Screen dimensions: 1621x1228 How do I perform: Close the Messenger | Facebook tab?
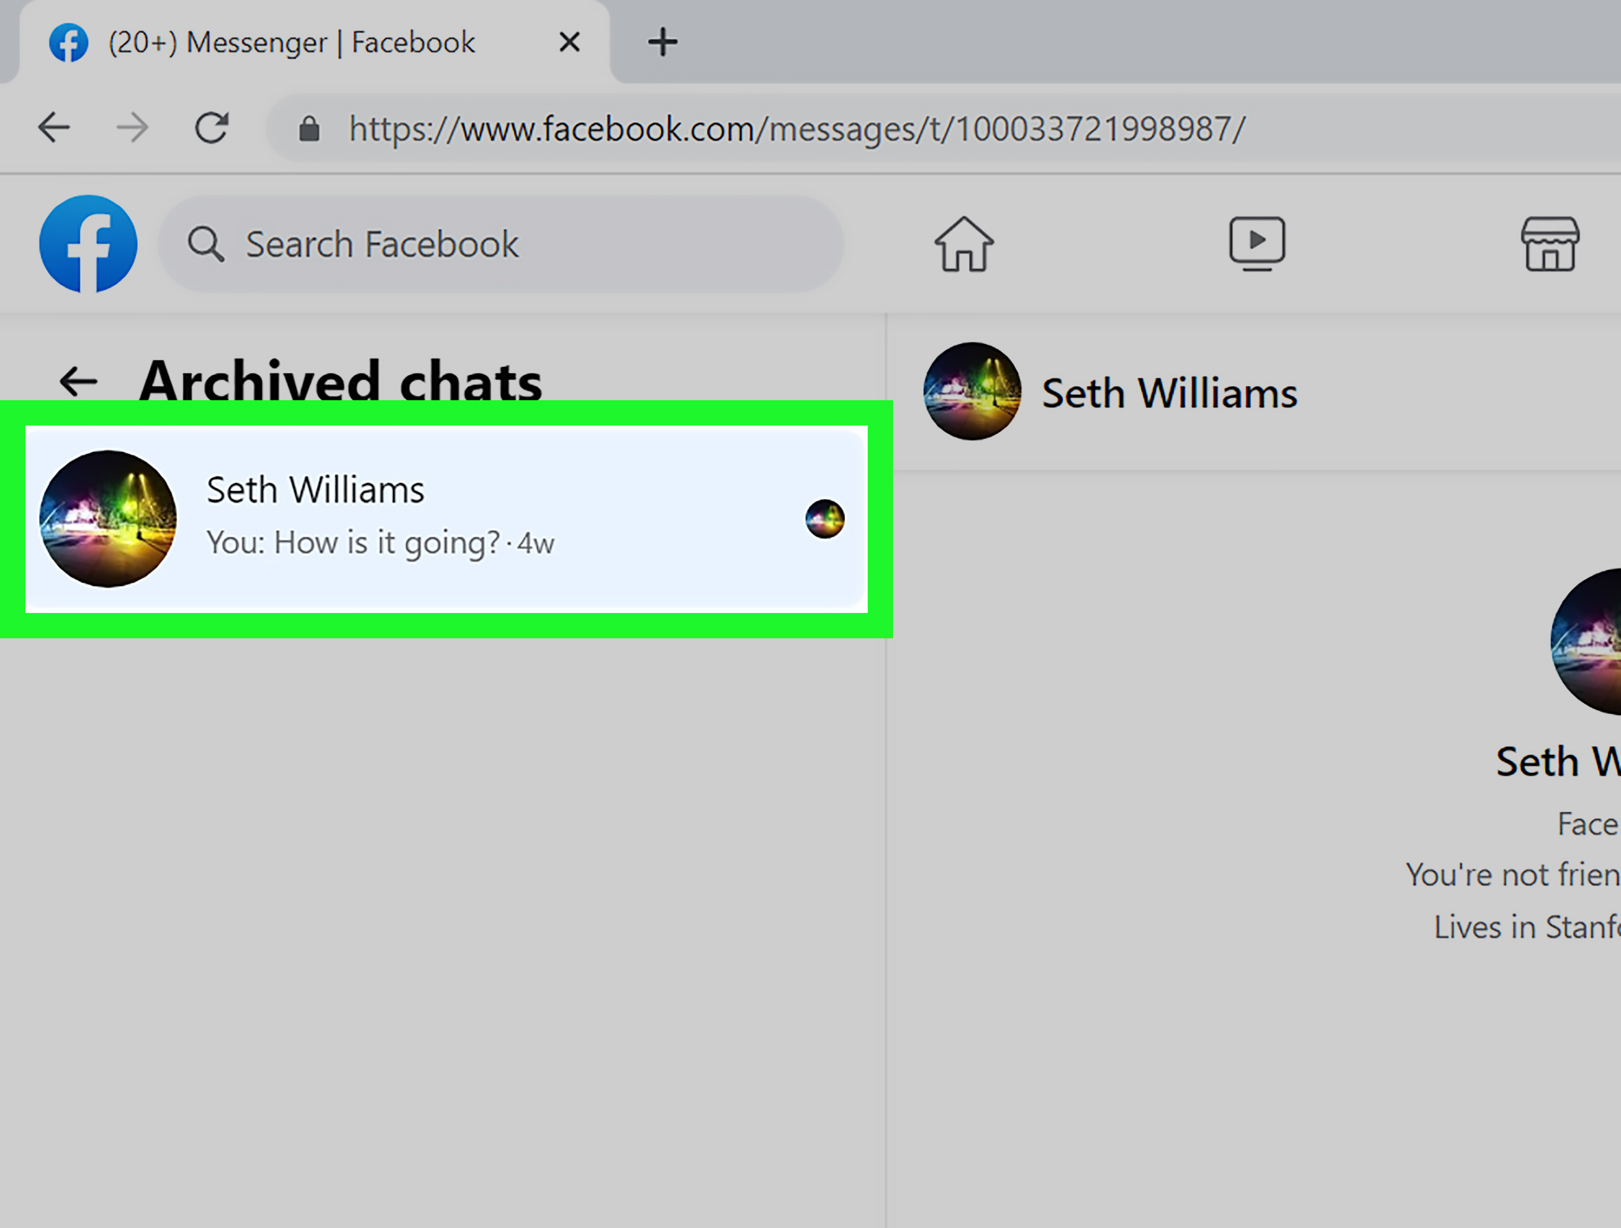coord(569,42)
